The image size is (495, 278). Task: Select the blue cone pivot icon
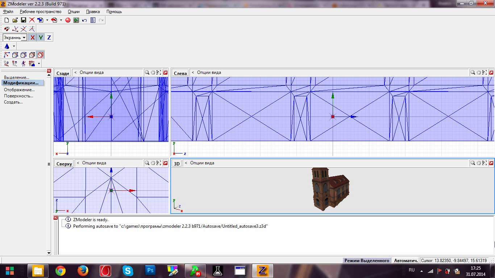point(7,46)
